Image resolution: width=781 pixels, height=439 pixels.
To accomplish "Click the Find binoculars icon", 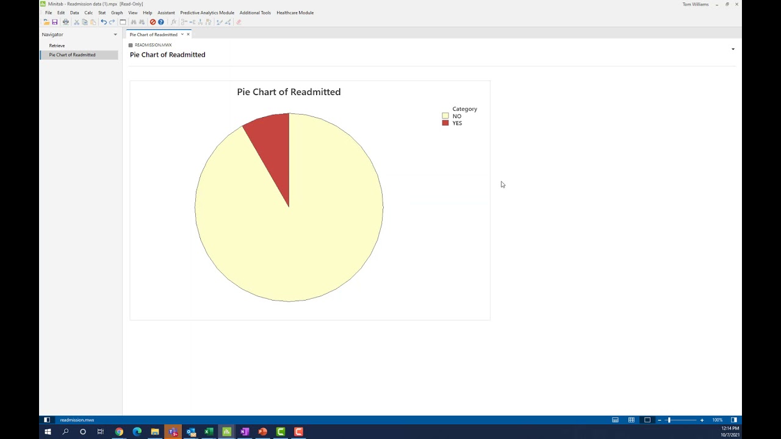I will pyautogui.click(x=134, y=22).
